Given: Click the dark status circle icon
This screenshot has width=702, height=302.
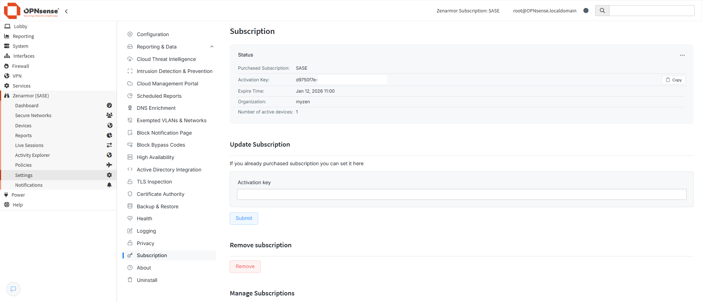Looking at the screenshot, I should click(586, 11).
